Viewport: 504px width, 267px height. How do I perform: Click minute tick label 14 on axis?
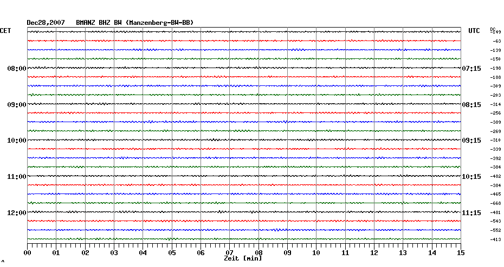click(x=432, y=252)
